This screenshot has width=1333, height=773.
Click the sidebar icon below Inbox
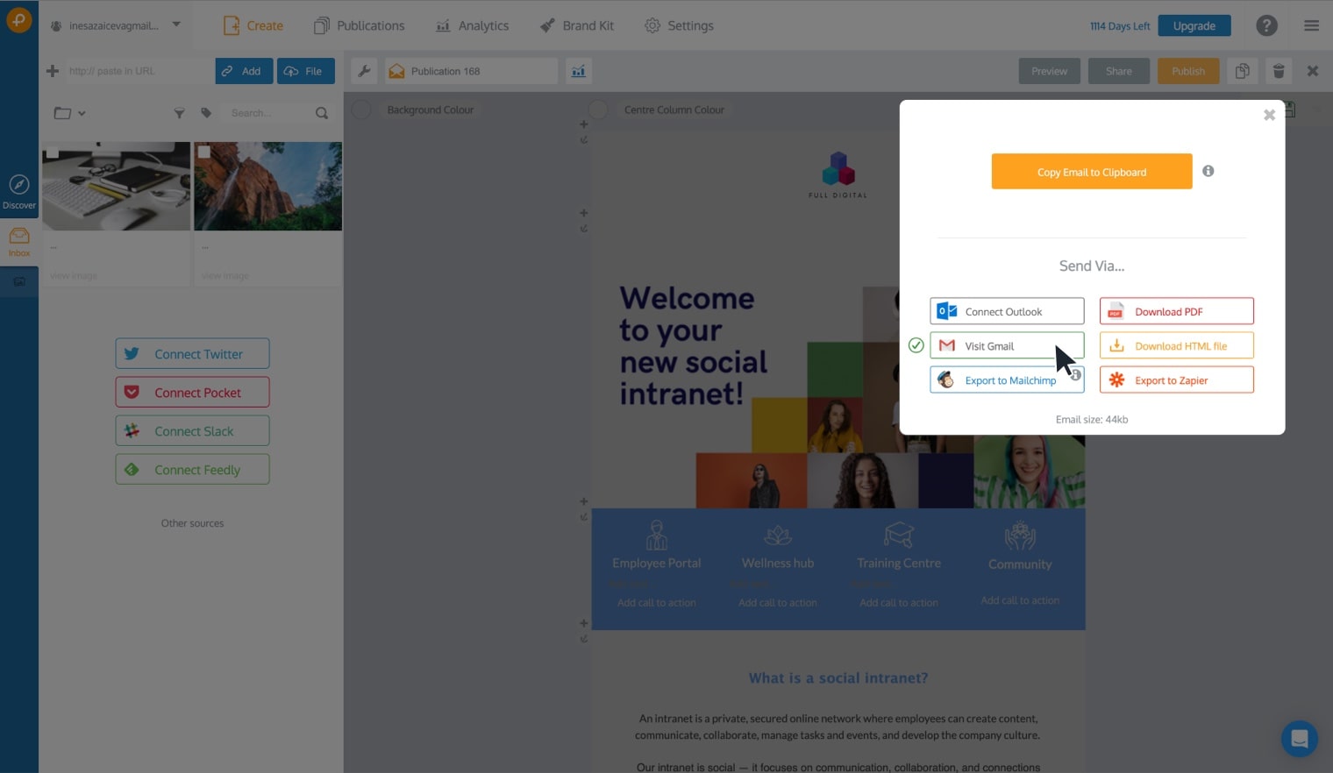pyautogui.click(x=19, y=281)
